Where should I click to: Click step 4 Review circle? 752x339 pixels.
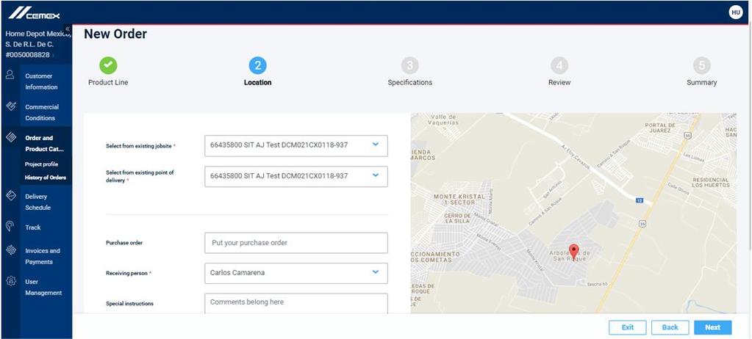coord(559,65)
